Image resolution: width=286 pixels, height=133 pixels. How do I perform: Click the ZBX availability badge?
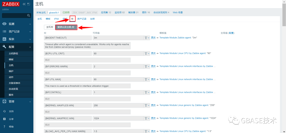pos(75,13)
